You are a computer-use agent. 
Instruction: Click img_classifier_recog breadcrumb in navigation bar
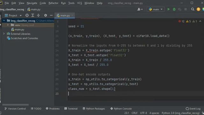click(x=12, y=9)
